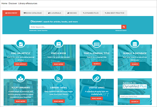Switch to the BMJ Best Practice tab
This screenshot has height=107, width=157.
click(x=115, y=13)
